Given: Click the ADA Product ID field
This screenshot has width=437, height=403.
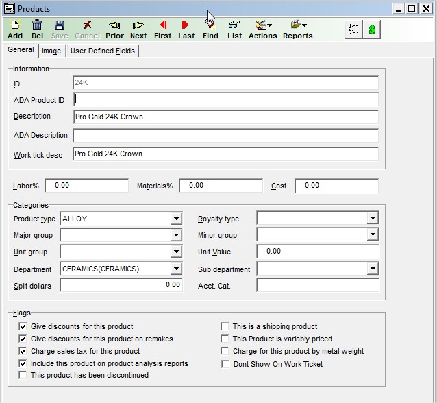Looking at the screenshot, I should pyautogui.click(x=226, y=99).
